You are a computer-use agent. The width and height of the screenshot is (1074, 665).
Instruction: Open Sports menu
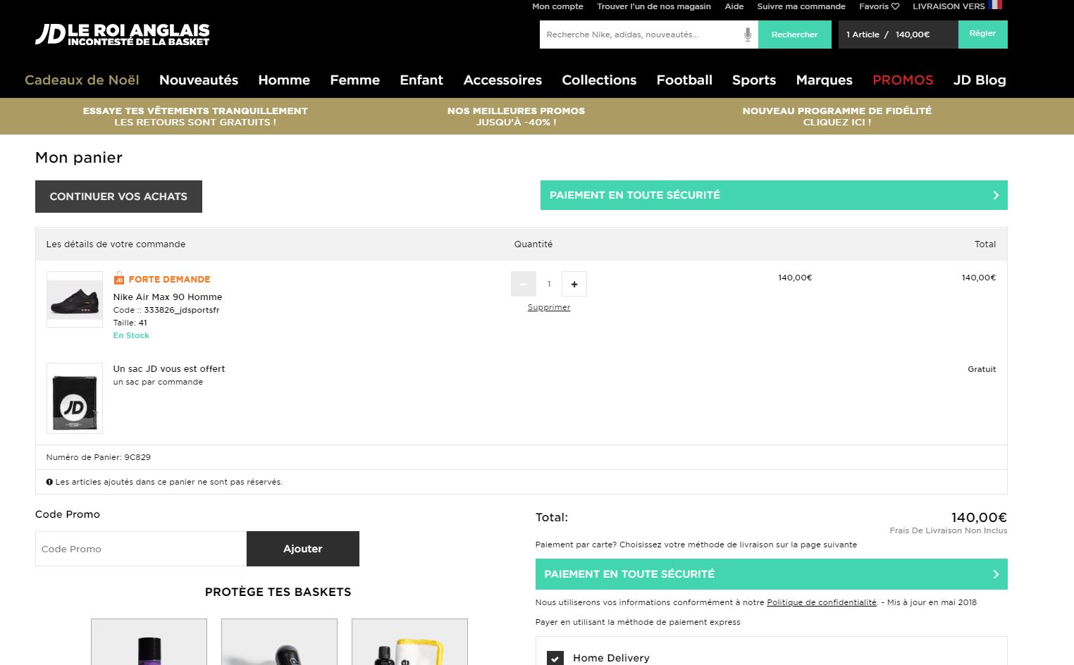(x=754, y=80)
